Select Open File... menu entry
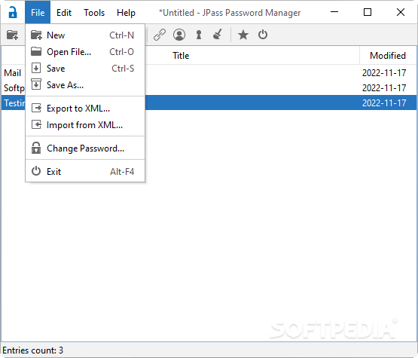The width and height of the screenshot is (418, 358). pos(85,52)
